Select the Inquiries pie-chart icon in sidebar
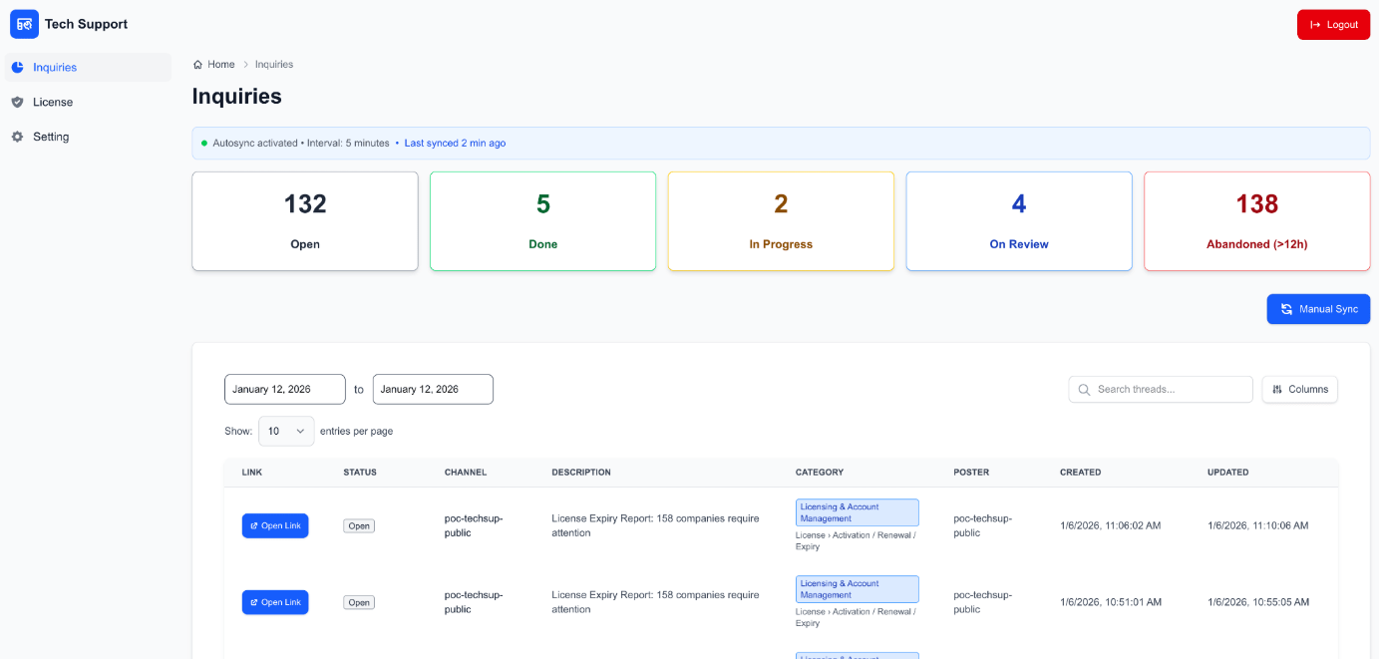Image resolution: width=1379 pixels, height=659 pixels. pos(17,67)
